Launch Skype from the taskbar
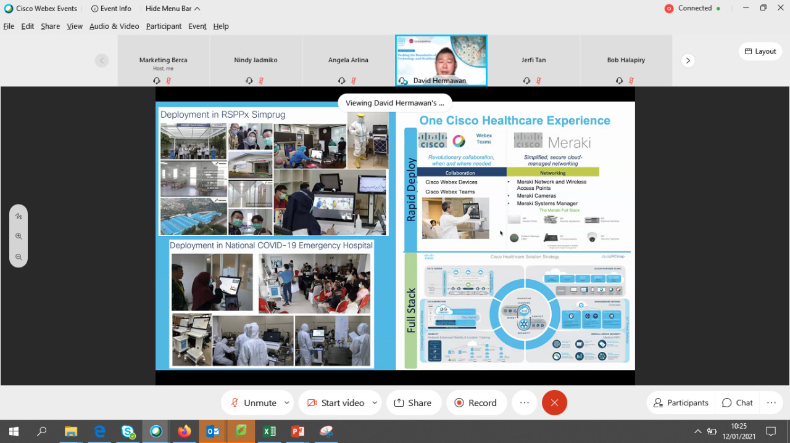 point(128,431)
